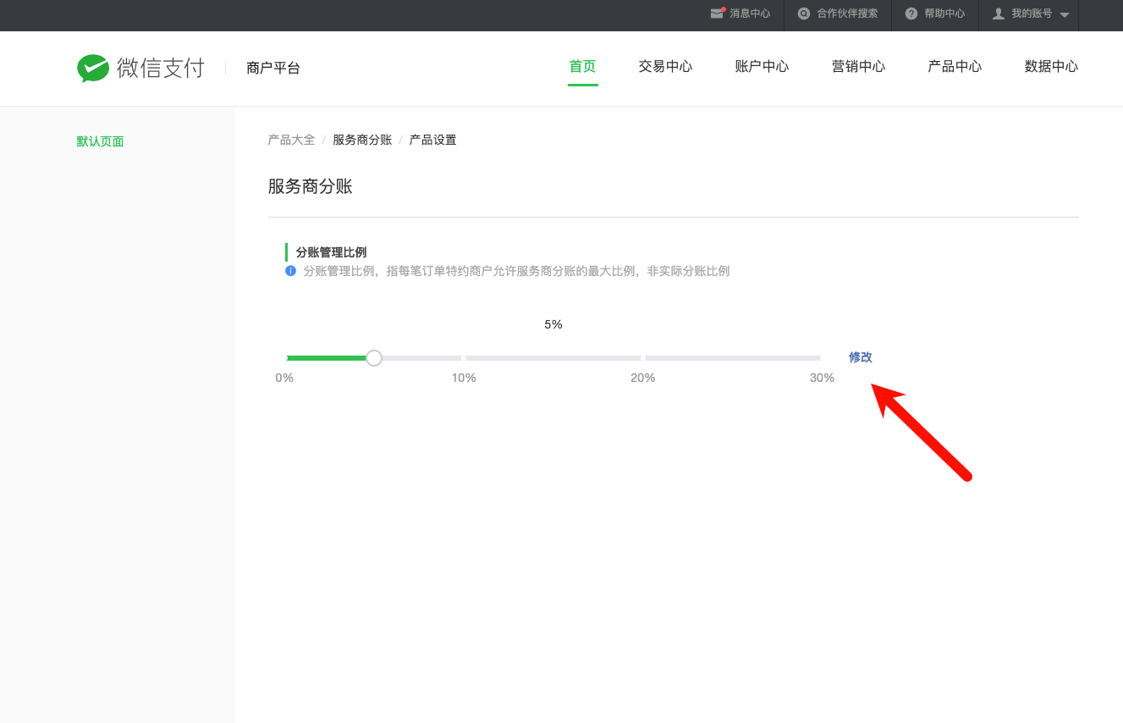Navigate to the 数据中心 tab
The width and height of the screenshot is (1123, 723).
1051,67
